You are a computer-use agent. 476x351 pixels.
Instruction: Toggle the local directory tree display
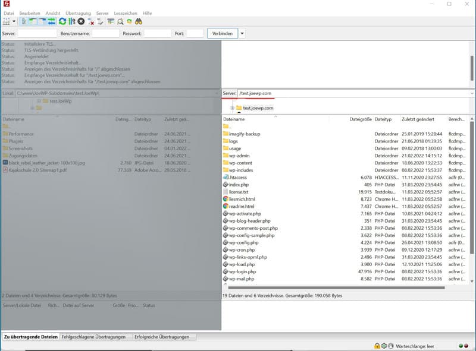point(33,21)
